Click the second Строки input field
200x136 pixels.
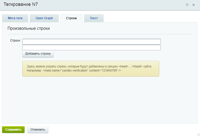point(92,47)
